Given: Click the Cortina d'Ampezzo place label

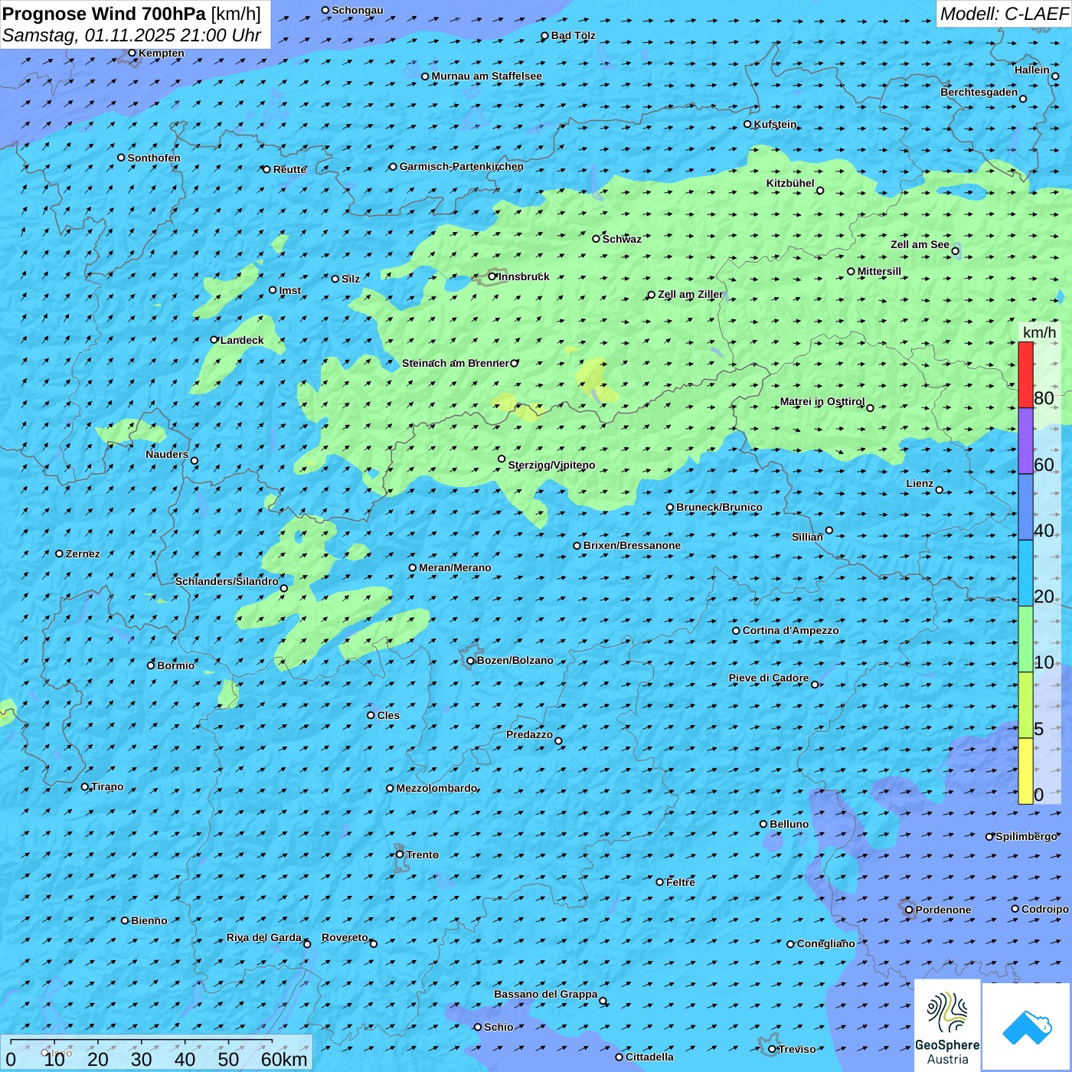Looking at the screenshot, I should [x=790, y=630].
